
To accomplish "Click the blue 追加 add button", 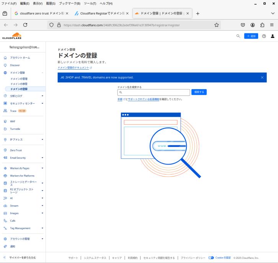I will (251, 36).
